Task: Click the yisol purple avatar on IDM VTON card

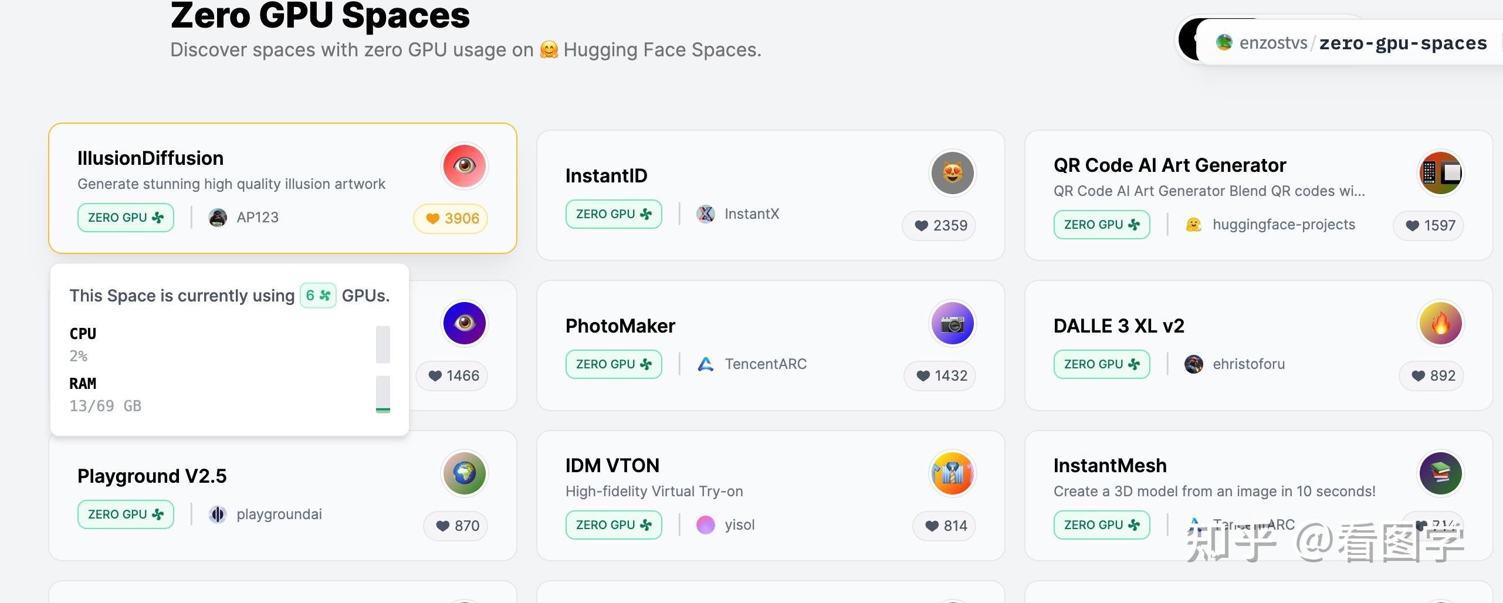Action: pyautogui.click(x=706, y=524)
